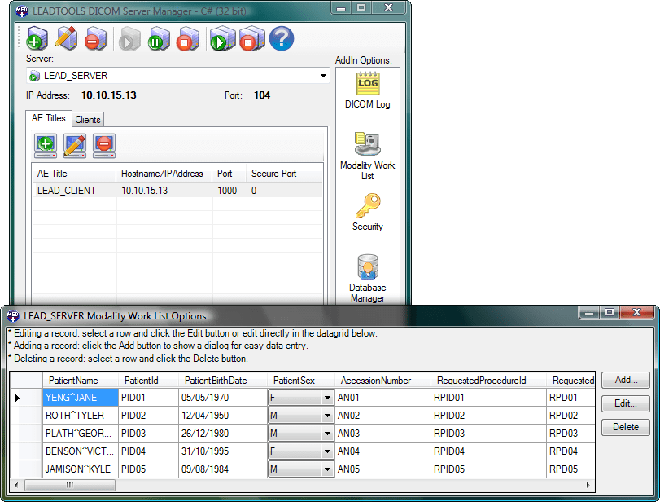Edit the server using the pencil toolbar icon

(66, 38)
